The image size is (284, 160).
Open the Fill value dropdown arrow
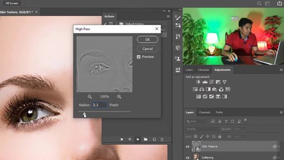[x=245, y=136]
